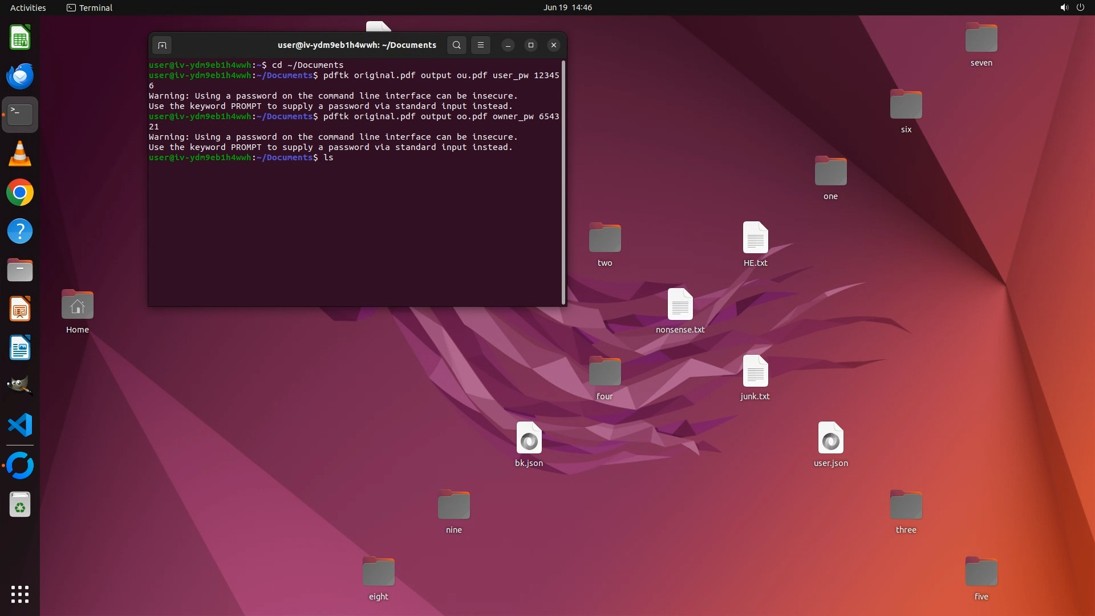Open Visual Studio Code from dock
The height and width of the screenshot is (616, 1095).
click(x=20, y=425)
